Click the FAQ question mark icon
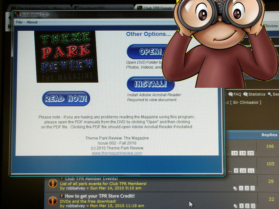 tap(231, 94)
